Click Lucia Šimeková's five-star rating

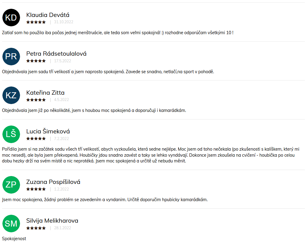point(36,139)
